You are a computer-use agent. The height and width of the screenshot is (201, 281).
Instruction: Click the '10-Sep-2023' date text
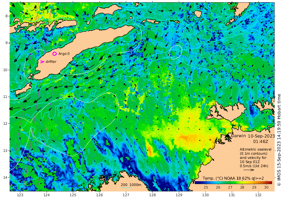(x=261, y=136)
